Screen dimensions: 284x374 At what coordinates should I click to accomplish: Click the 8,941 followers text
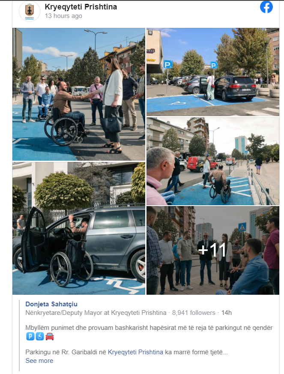(194, 313)
